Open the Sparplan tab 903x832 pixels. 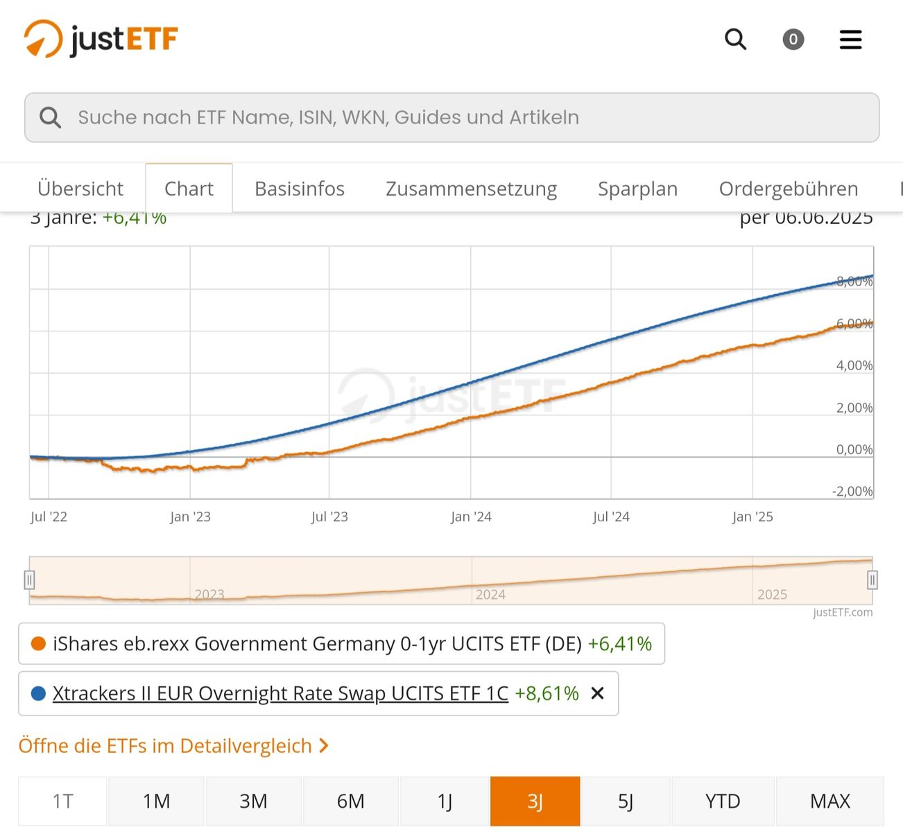(x=637, y=189)
